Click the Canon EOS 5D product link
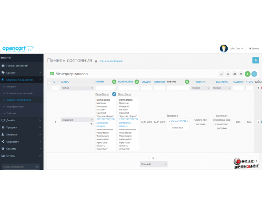 (179, 121)
